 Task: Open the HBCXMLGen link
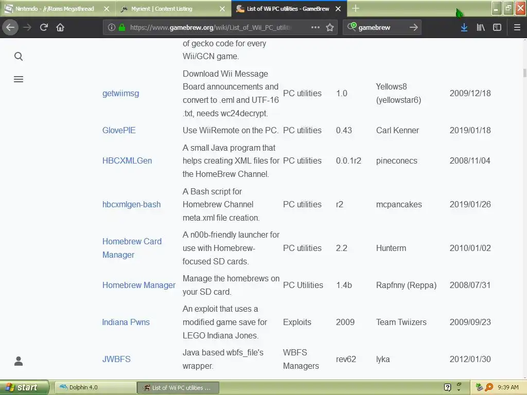click(x=127, y=160)
